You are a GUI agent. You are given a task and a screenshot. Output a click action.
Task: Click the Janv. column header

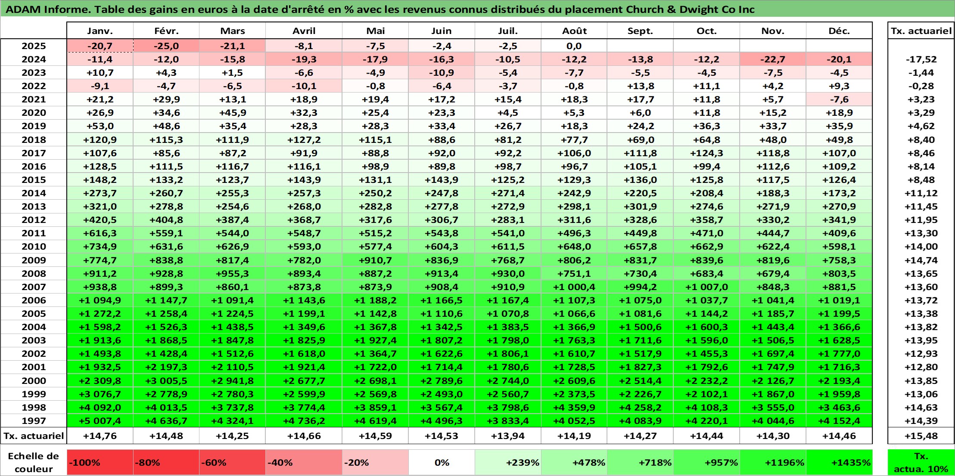point(100,31)
